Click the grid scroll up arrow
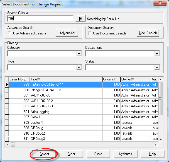 [x=161, y=79]
